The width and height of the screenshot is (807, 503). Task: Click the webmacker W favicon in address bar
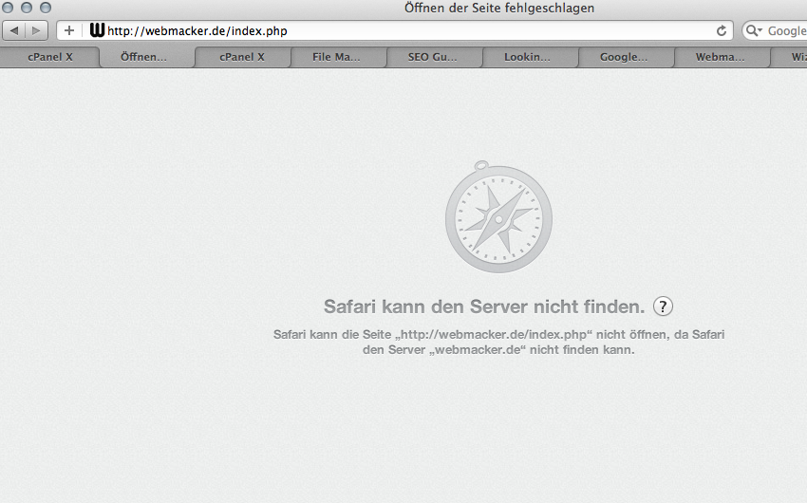[97, 30]
